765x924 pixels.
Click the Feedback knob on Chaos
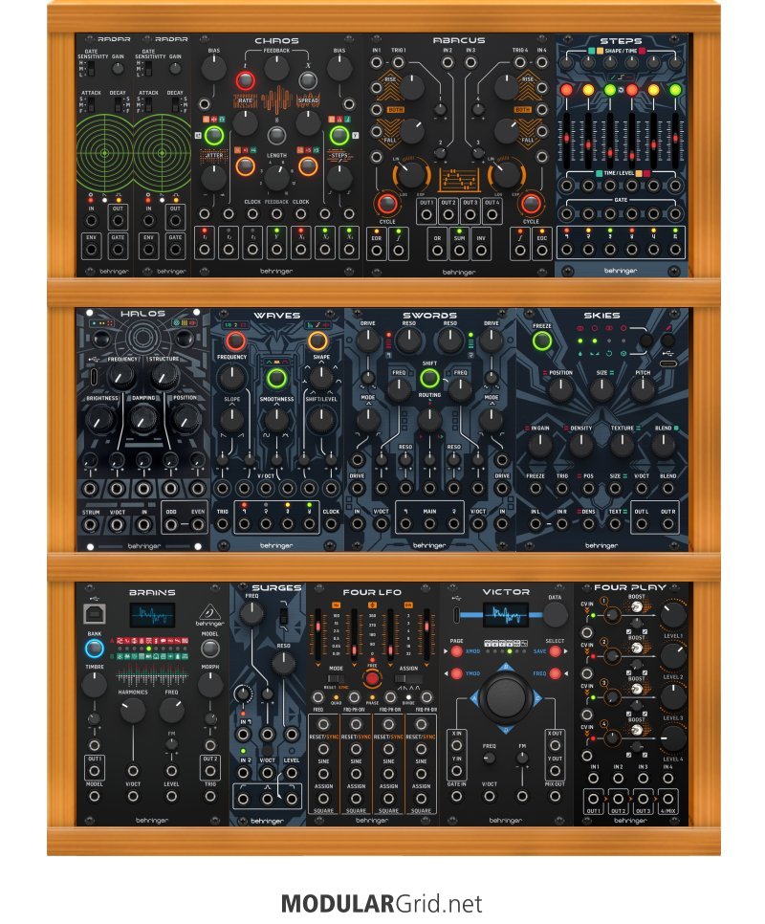(x=276, y=68)
